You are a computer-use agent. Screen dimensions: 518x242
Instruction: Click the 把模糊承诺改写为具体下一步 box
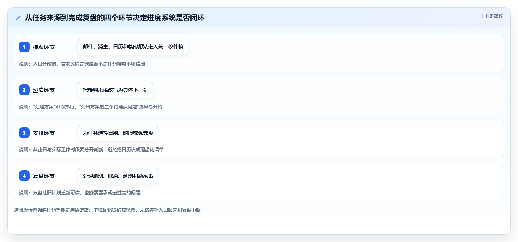[116, 90]
